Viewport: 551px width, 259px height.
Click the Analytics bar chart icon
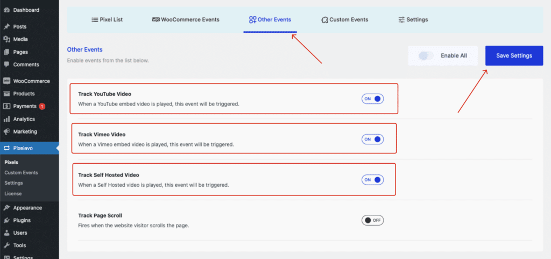click(6, 119)
